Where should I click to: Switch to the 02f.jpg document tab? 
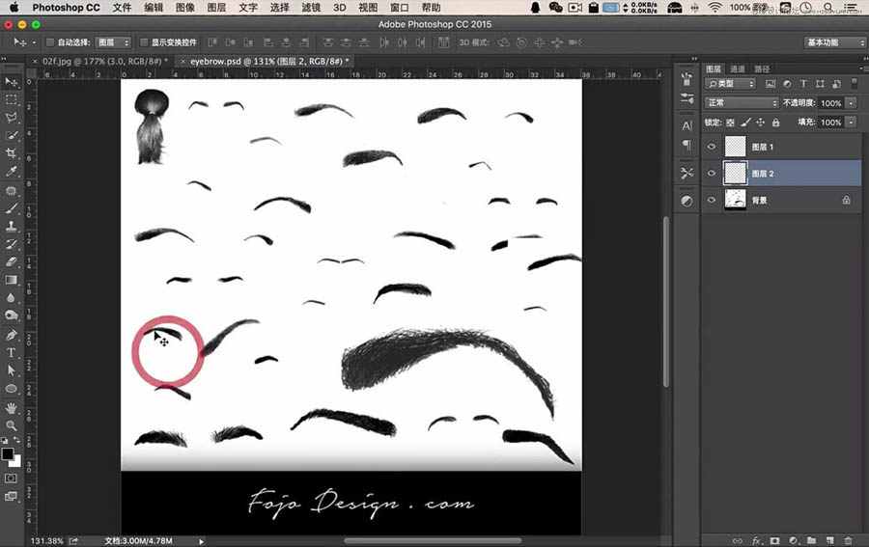(101, 61)
